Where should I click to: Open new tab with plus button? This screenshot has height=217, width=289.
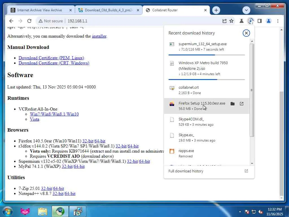pyautogui.click(x=216, y=10)
